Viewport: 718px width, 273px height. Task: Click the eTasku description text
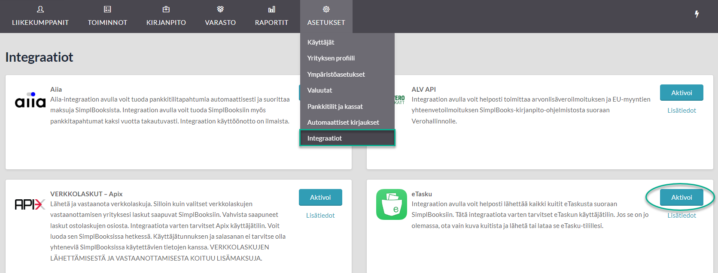coord(530,215)
